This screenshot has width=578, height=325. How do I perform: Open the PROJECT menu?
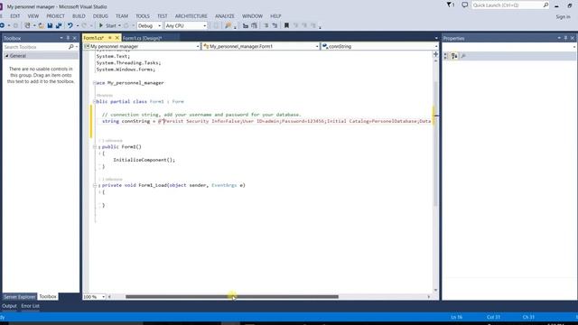pyautogui.click(x=55, y=16)
